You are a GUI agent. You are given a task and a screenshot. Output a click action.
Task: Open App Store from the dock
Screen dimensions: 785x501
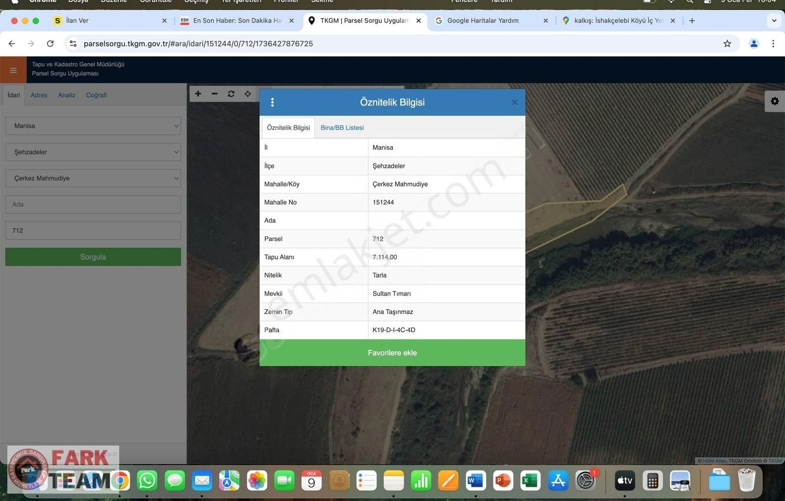click(558, 480)
